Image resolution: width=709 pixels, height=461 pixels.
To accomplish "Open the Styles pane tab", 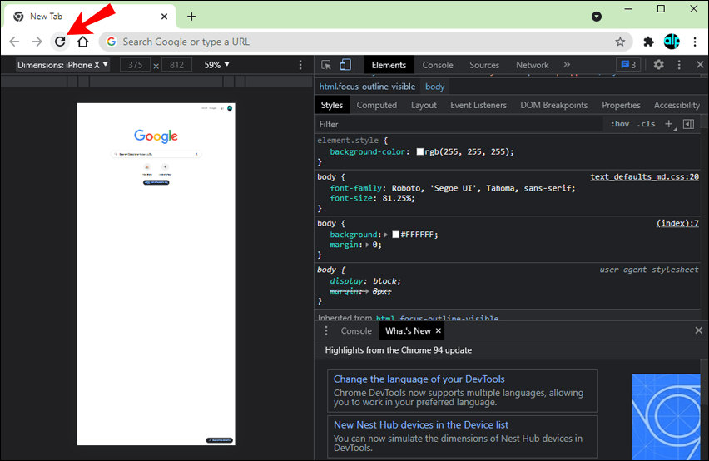I will pos(332,105).
